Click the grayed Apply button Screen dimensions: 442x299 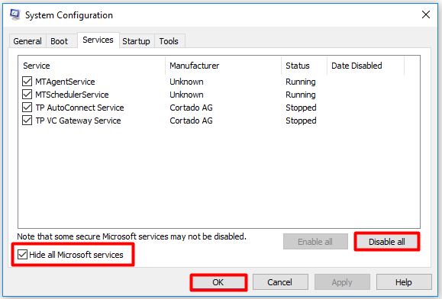[342, 282]
